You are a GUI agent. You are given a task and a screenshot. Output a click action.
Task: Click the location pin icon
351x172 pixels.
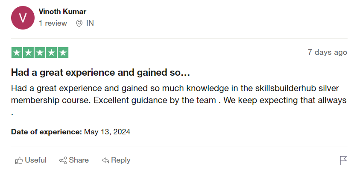click(79, 24)
